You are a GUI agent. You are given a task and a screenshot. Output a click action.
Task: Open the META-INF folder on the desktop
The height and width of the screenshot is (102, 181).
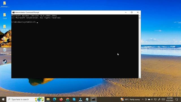(5, 28)
